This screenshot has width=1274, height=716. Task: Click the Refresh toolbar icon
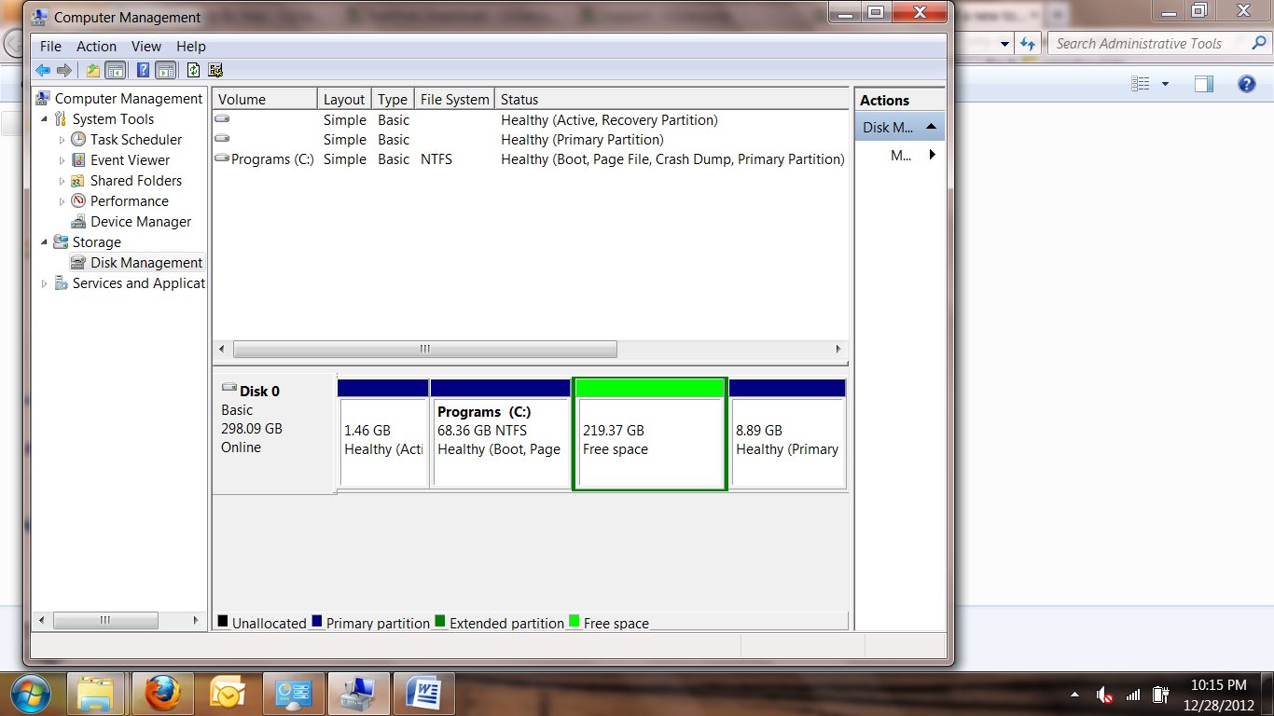tap(193, 70)
